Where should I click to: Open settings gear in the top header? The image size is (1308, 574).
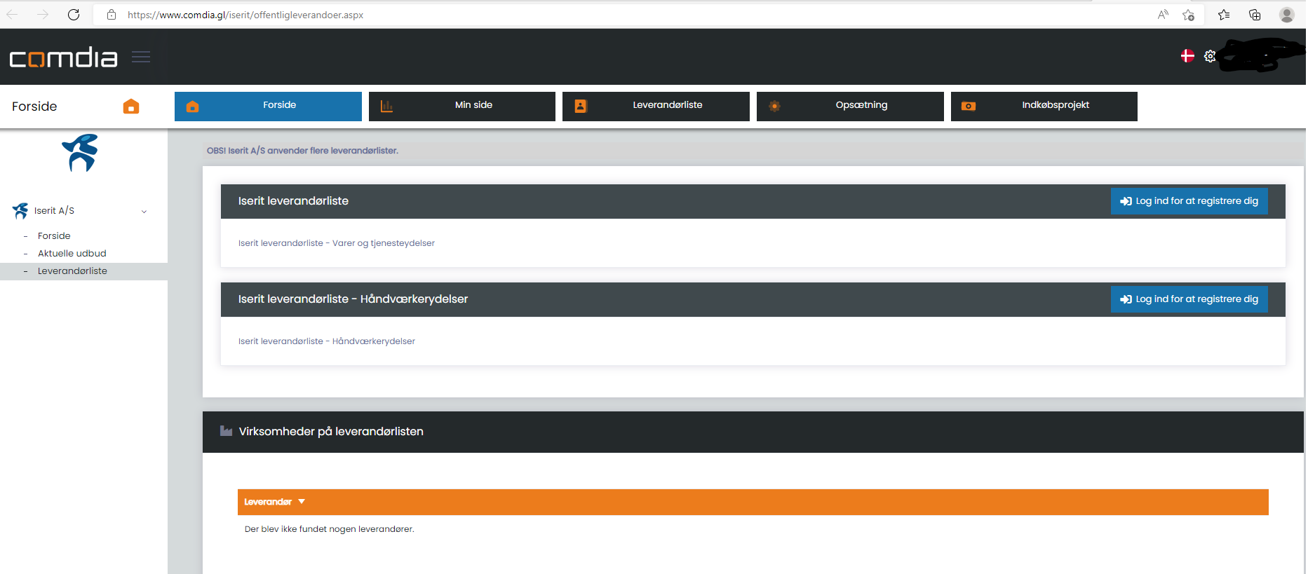click(1210, 56)
